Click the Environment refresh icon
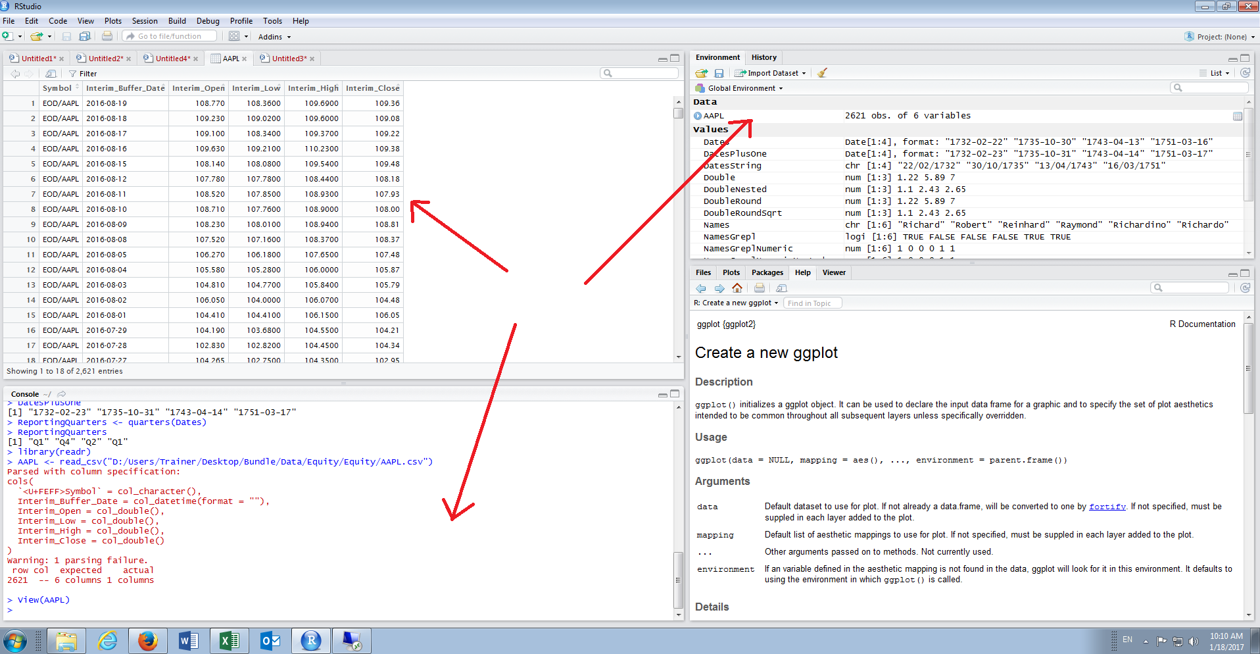 [1245, 73]
